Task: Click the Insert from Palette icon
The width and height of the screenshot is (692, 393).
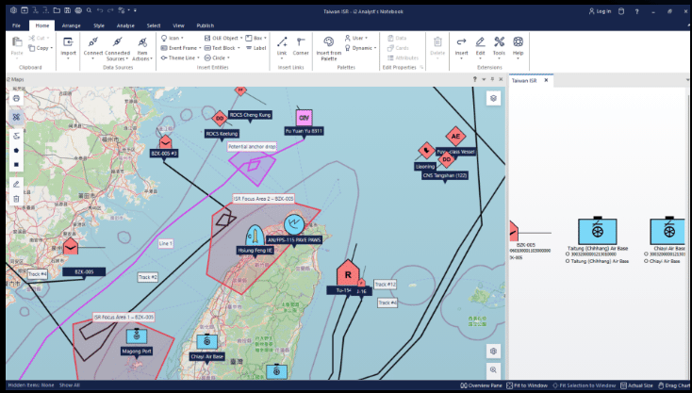Action: point(329,41)
